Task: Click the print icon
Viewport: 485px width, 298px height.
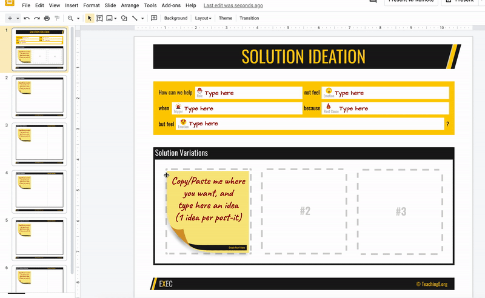Action: pos(47,18)
